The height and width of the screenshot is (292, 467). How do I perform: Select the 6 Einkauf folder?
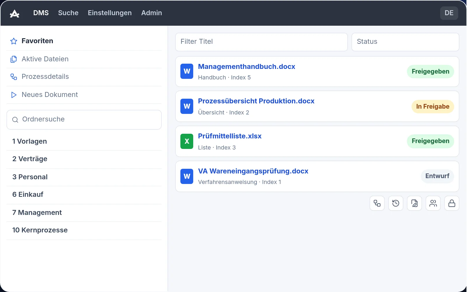click(x=84, y=194)
